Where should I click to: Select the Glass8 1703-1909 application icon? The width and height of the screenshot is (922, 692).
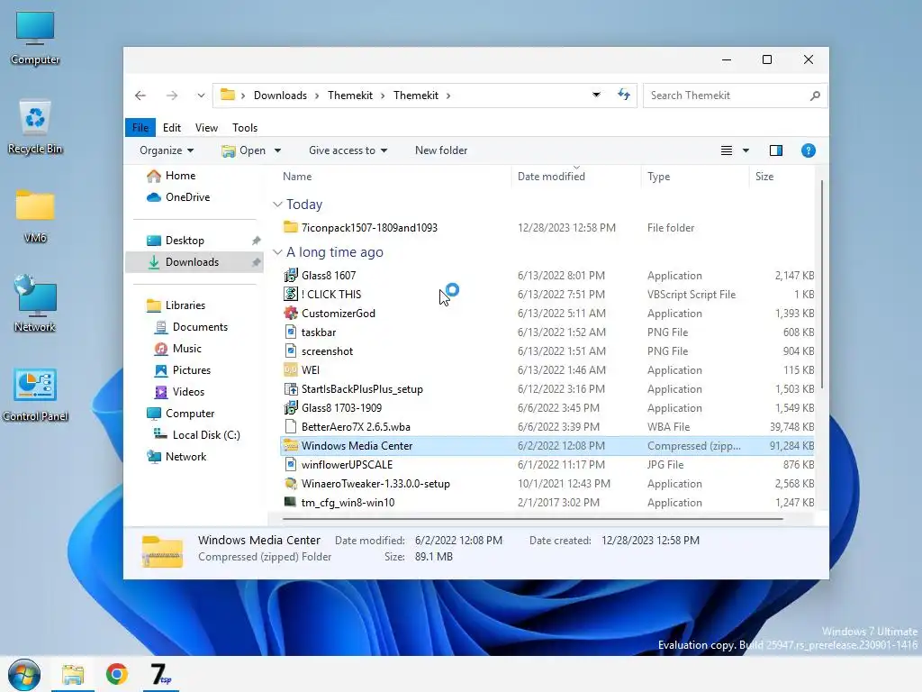(291, 408)
